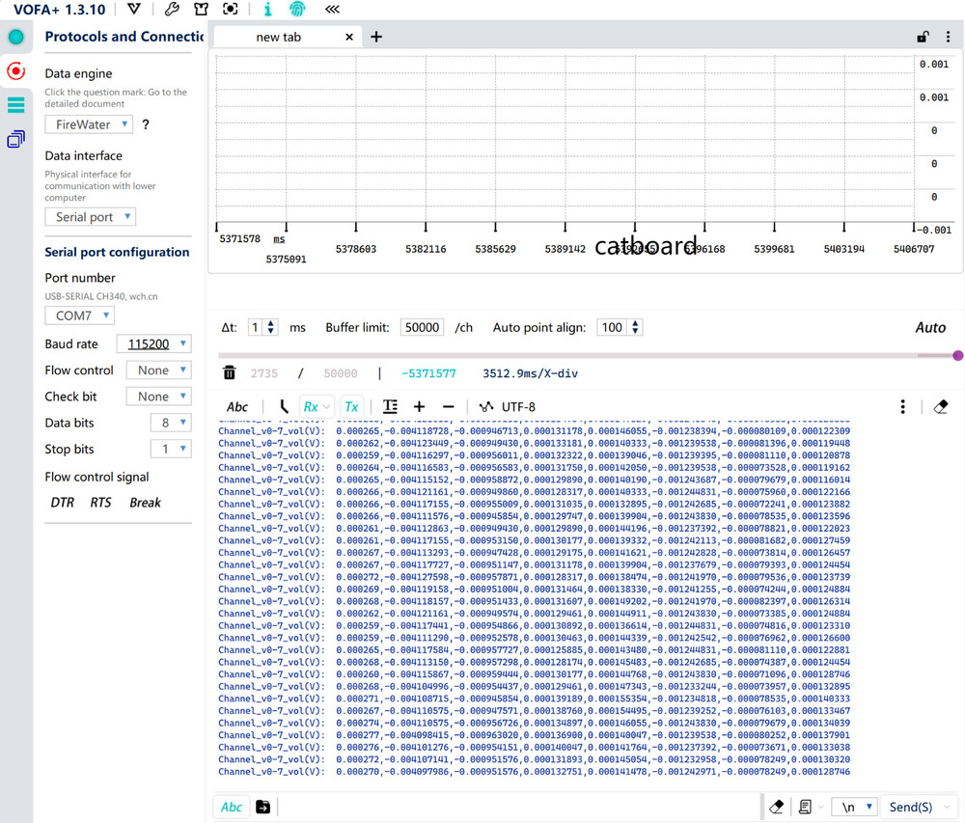Clear buffer with the trash can icon
965x823 pixels.
[x=229, y=373]
